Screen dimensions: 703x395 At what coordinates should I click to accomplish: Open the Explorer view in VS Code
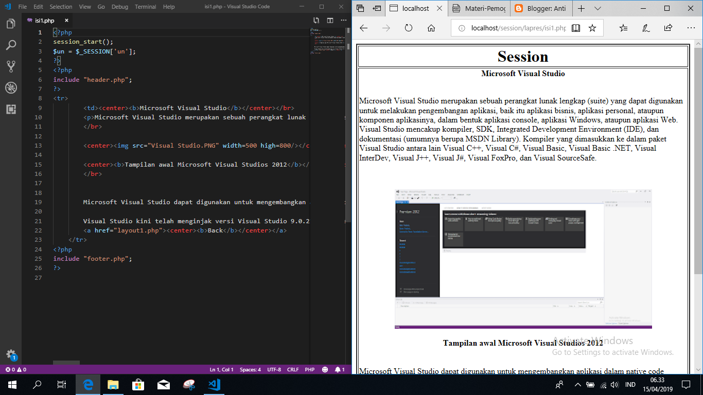[x=11, y=24]
